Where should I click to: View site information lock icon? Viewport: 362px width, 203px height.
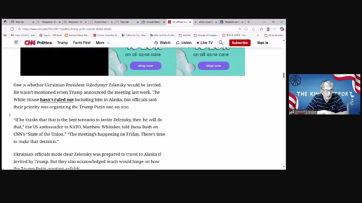click(19, 29)
